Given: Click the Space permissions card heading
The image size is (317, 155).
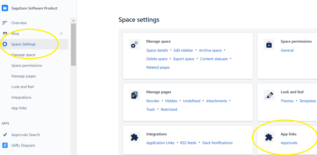Looking at the screenshot, I should 296,41.
